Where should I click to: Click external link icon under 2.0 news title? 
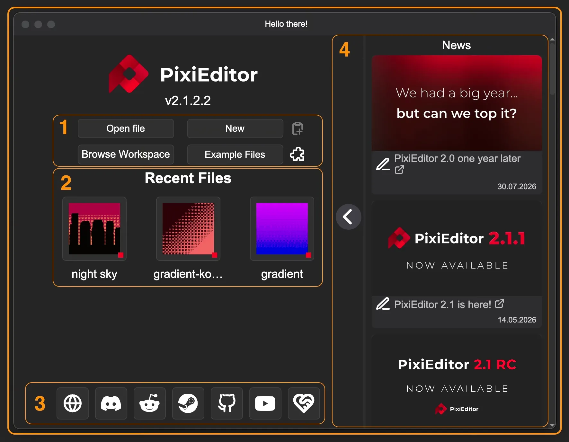point(399,170)
